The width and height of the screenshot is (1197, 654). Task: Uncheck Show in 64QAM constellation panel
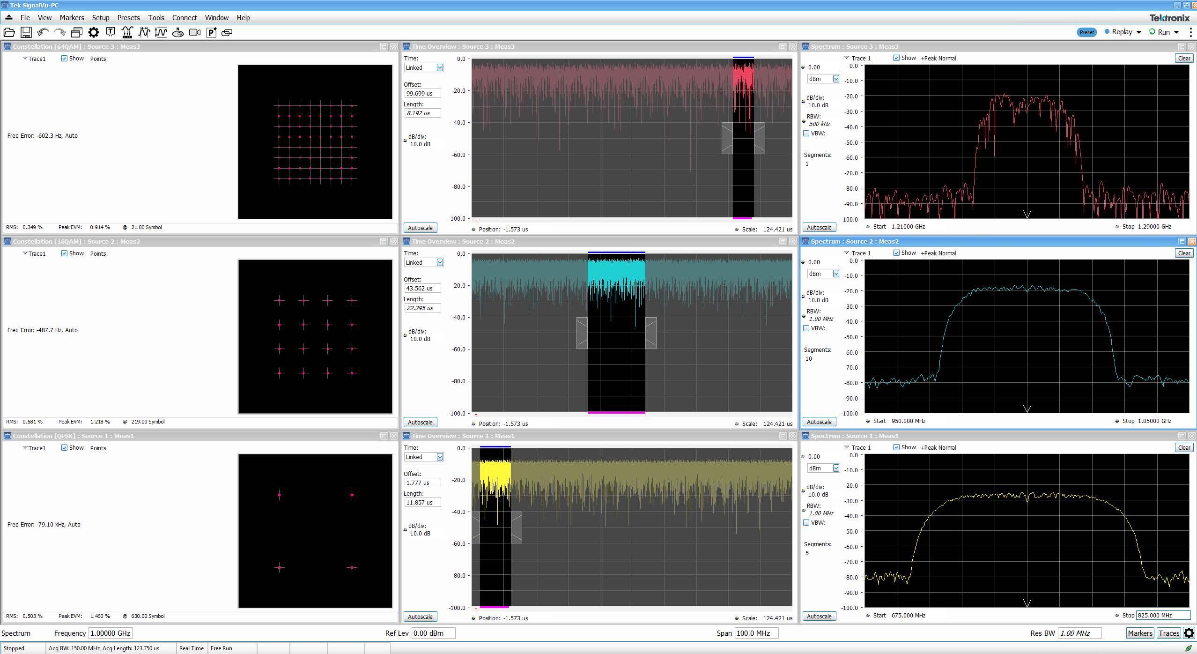tap(64, 59)
